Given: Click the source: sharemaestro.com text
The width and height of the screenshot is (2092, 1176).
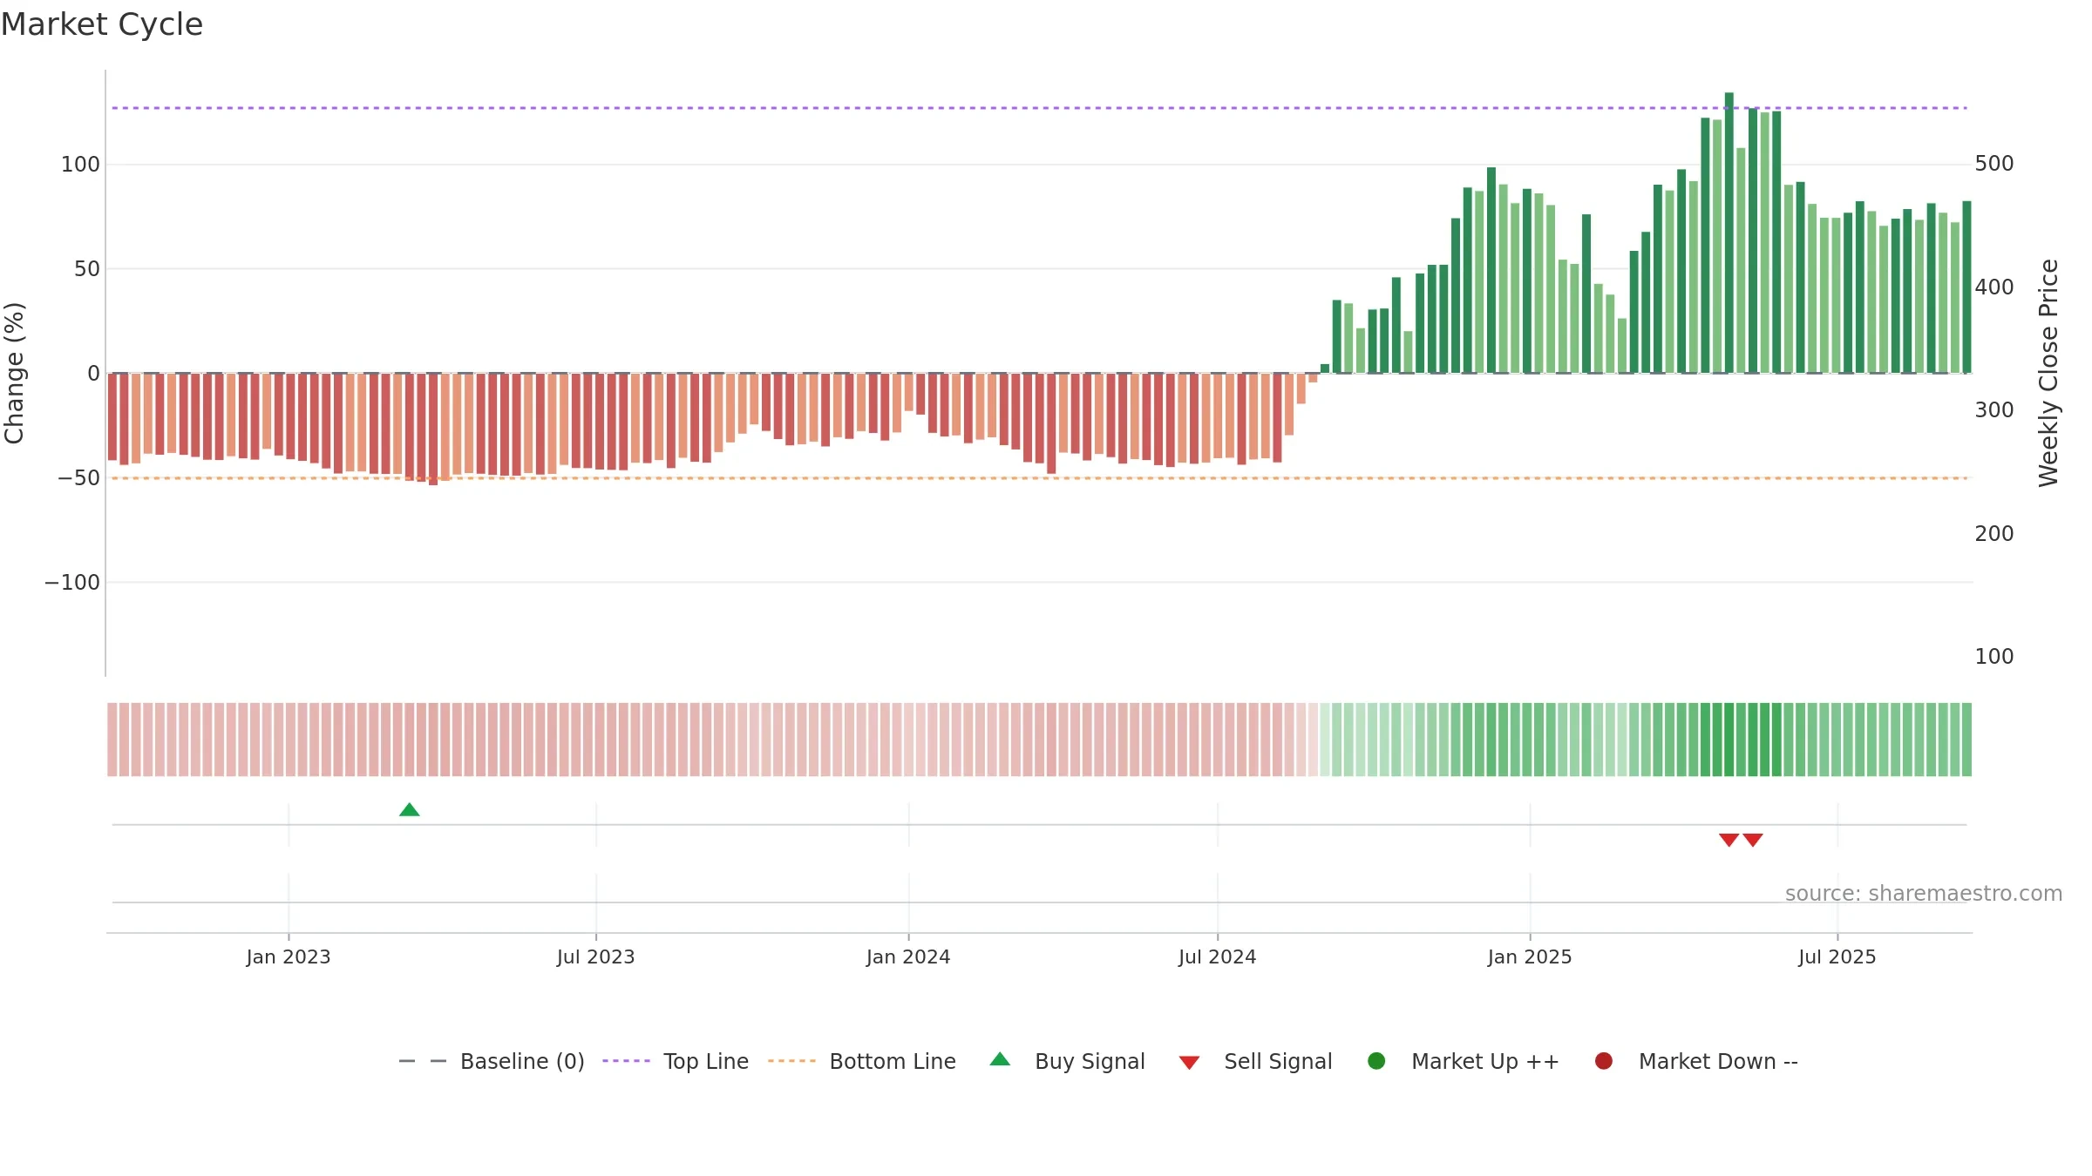Looking at the screenshot, I should tap(1924, 894).
